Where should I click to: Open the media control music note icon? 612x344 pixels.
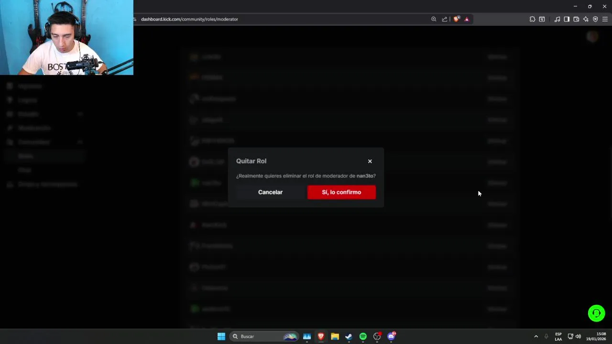coord(557,19)
